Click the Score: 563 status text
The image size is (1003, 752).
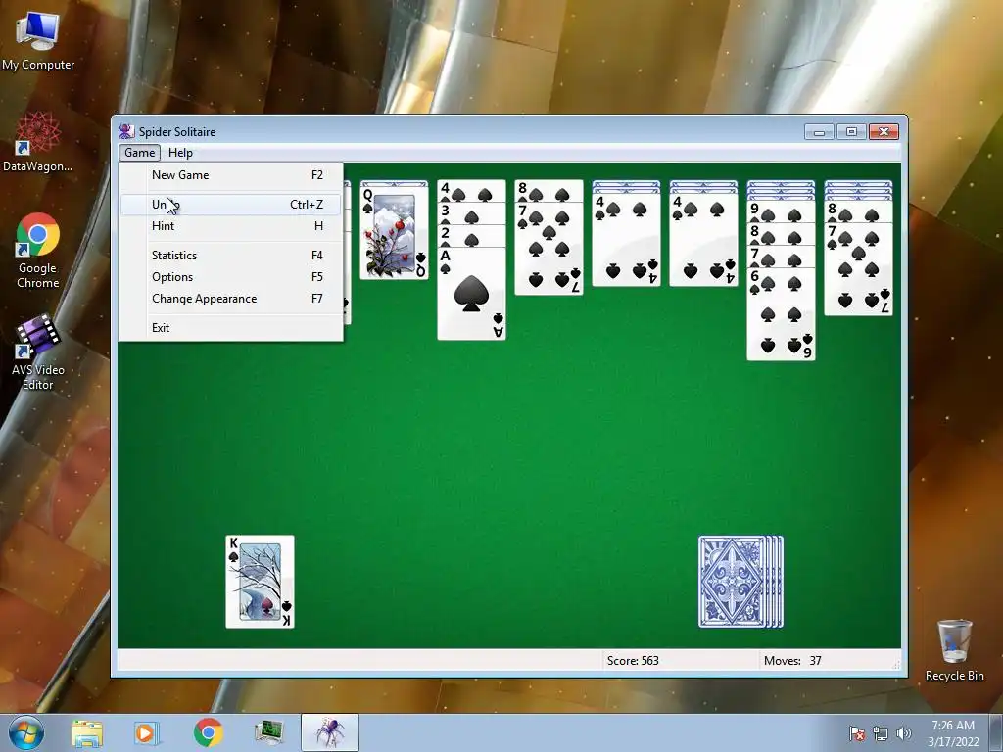coord(633,661)
